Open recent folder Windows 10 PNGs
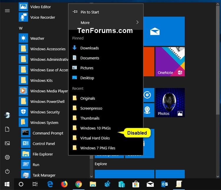Screen dimensions: 221x190 pos(106,128)
